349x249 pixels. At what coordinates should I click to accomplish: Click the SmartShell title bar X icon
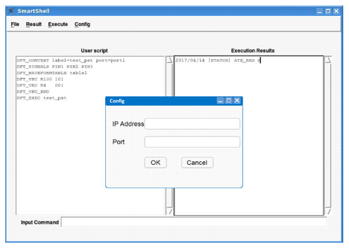click(10, 10)
